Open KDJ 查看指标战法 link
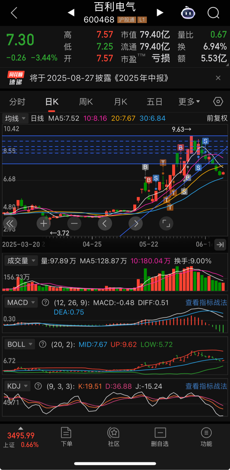This screenshot has height=470, width=230. click(206, 386)
